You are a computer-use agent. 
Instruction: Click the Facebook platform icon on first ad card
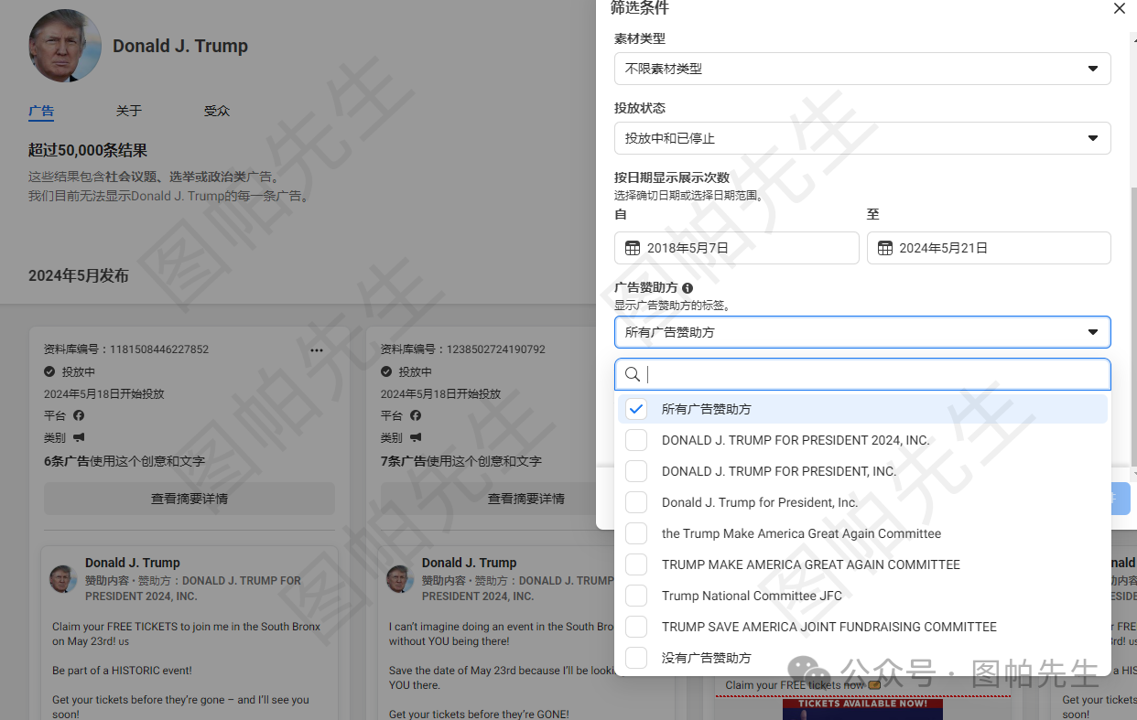tap(79, 415)
